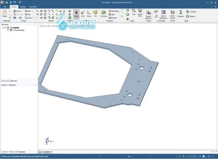Open the BOM Quote tool
The height and width of the screenshot is (159, 218).
coord(173,15)
